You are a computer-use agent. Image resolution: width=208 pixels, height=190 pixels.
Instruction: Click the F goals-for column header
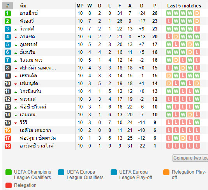click(x=120, y=6)
